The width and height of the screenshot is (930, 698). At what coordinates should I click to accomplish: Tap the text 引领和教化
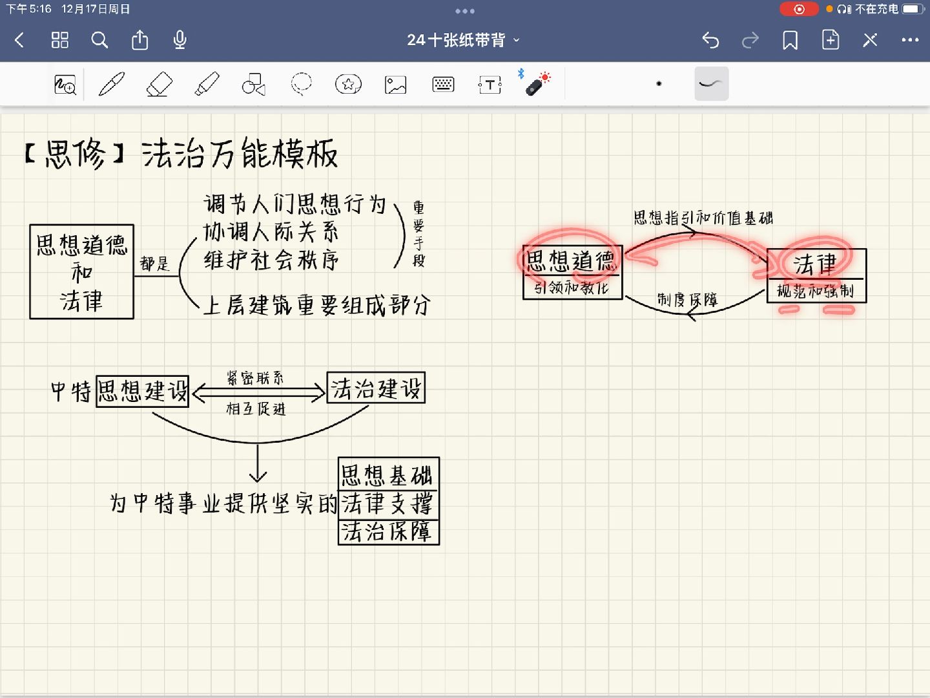coord(572,288)
